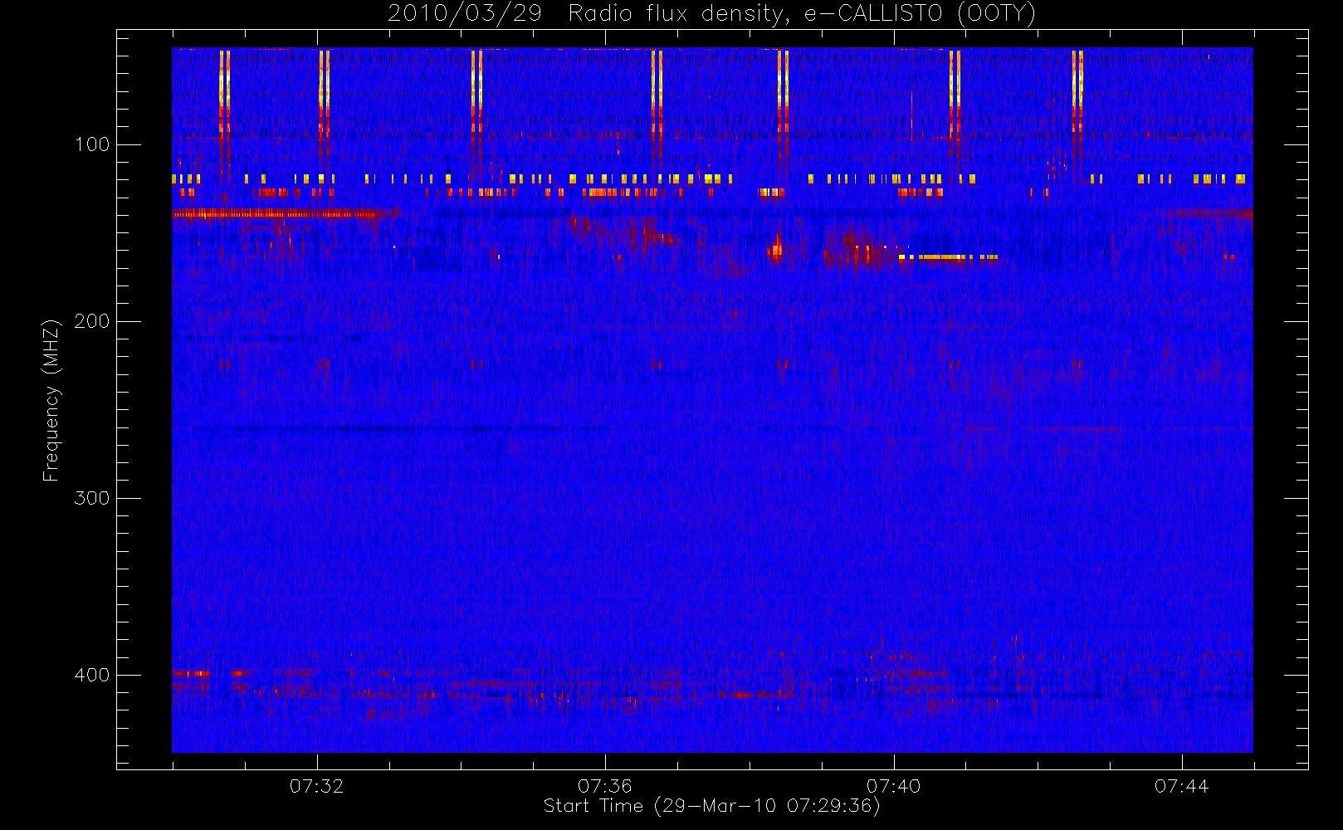
Task: Select the 100 frequency tick label
Action: (x=92, y=145)
